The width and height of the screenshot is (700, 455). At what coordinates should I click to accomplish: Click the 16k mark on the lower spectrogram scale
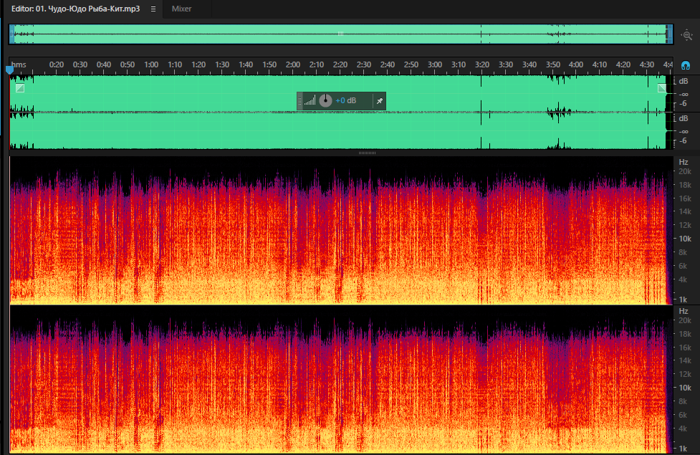coord(685,348)
